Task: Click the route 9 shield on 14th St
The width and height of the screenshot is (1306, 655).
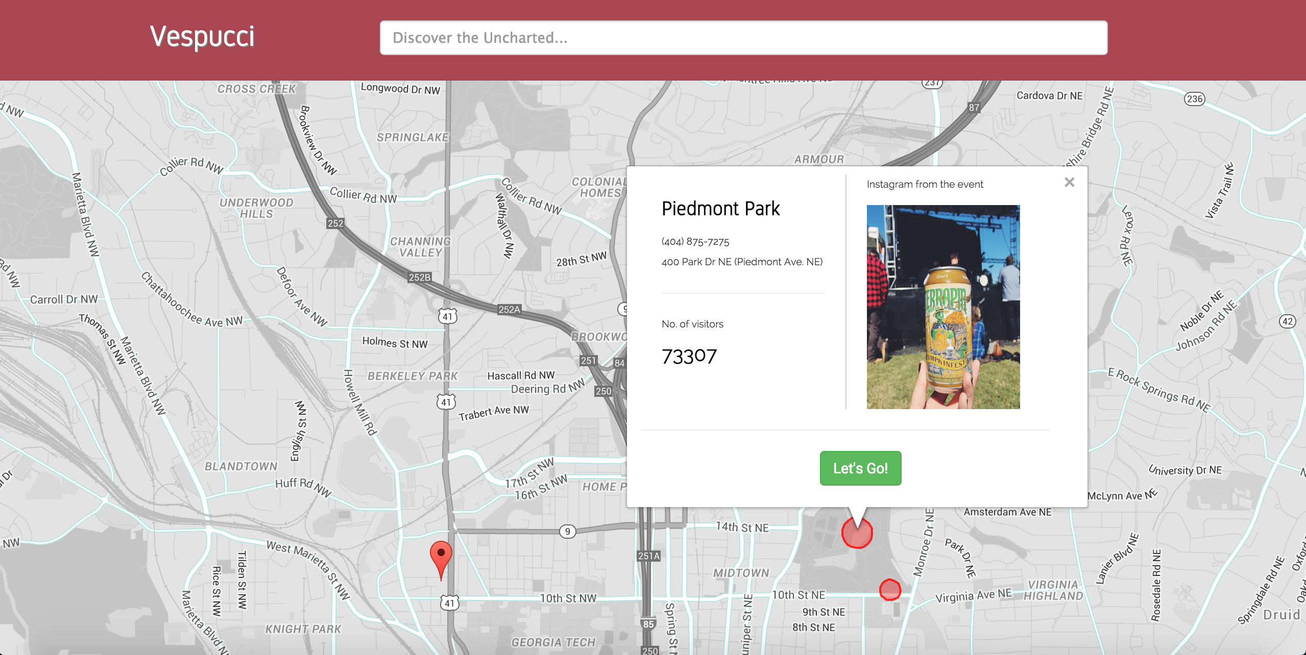Action: [x=567, y=532]
